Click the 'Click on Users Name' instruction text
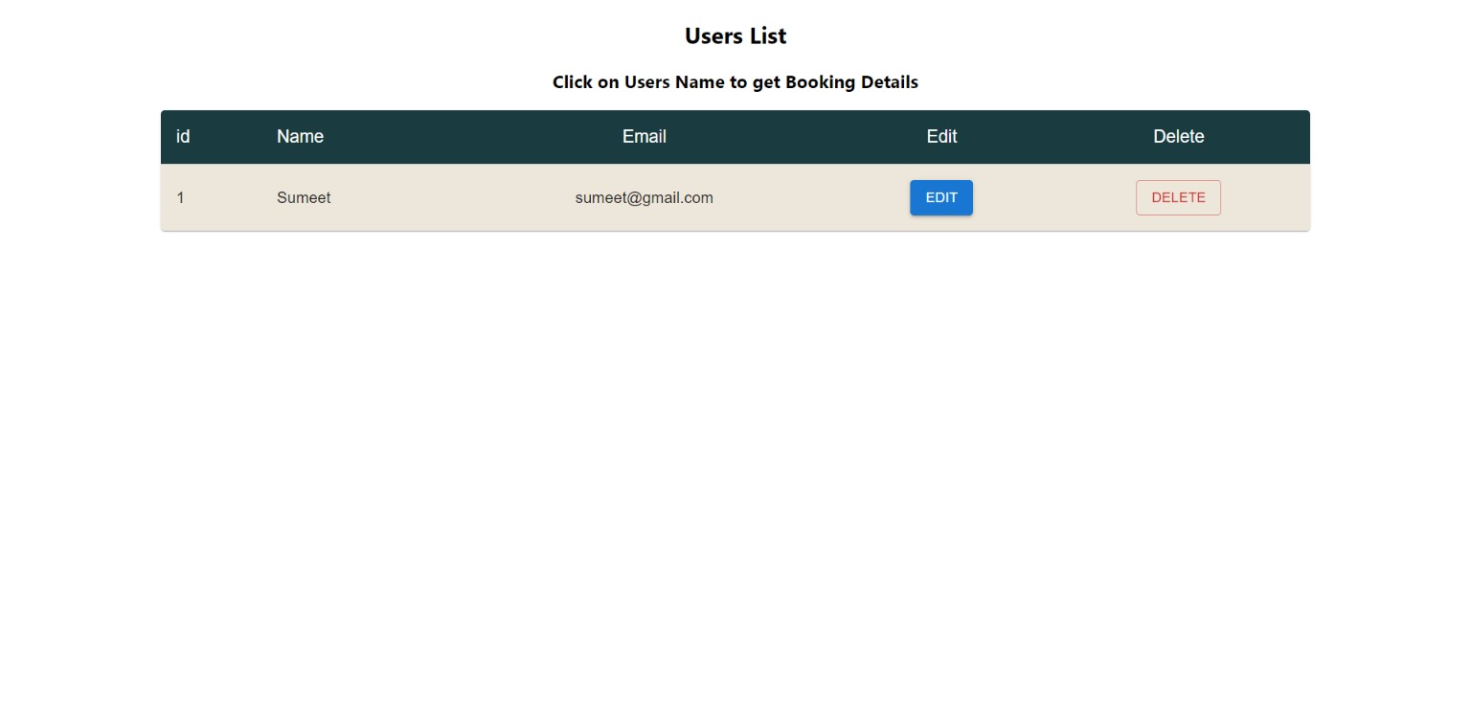This screenshot has width=1471, height=725. tap(735, 82)
